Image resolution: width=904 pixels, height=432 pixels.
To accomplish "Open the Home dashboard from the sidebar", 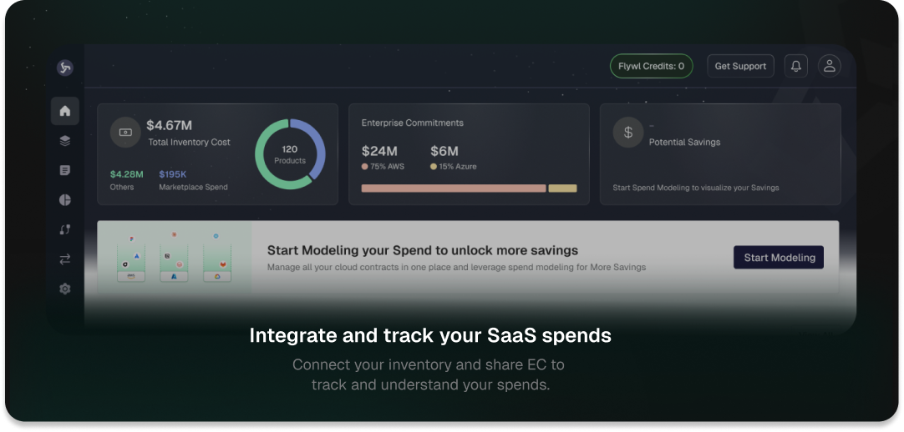I will pos(65,111).
